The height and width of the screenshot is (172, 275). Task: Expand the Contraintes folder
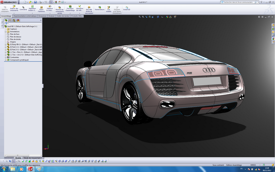point(5,57)
